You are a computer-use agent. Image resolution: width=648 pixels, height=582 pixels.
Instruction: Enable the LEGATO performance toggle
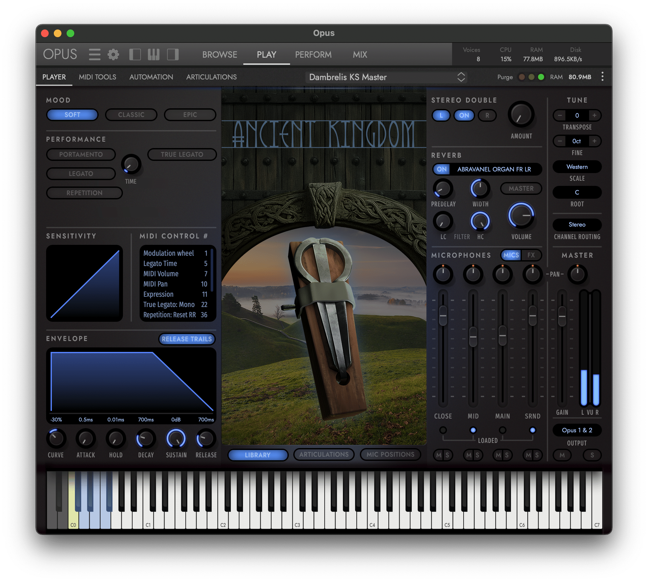pyautogui.click(x=81, y=174)
